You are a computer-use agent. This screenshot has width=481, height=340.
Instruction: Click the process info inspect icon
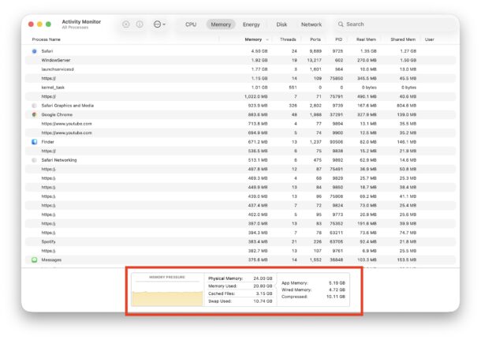click(140, 24)
